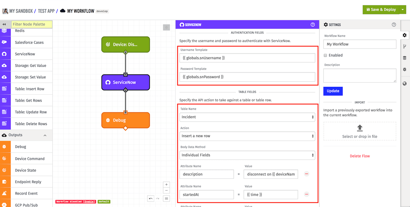Open the workflow versions branch tab
Screen dimensions: 410x207
[x=405, y=46]
